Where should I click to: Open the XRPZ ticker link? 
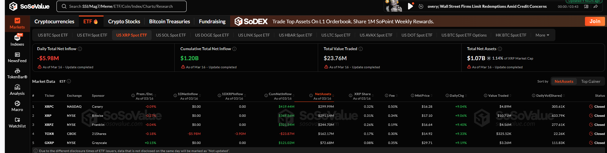(x=49, y=125)
